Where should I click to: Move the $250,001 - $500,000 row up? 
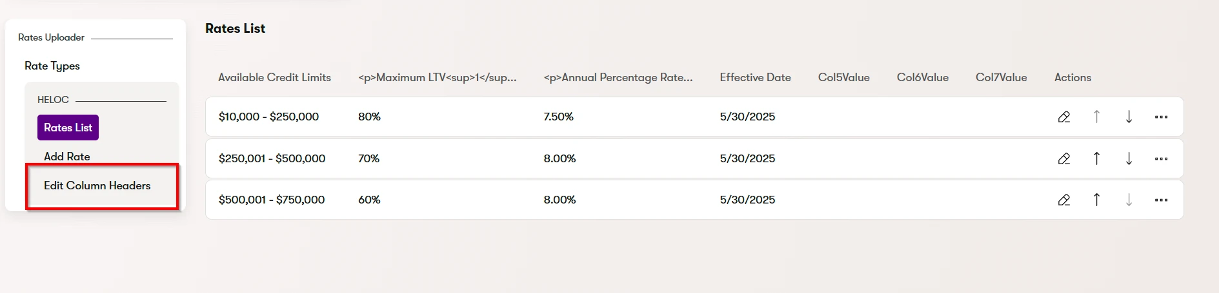click(1096, 158)
